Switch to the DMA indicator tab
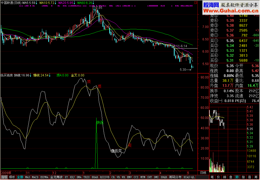 coord(79,177)
